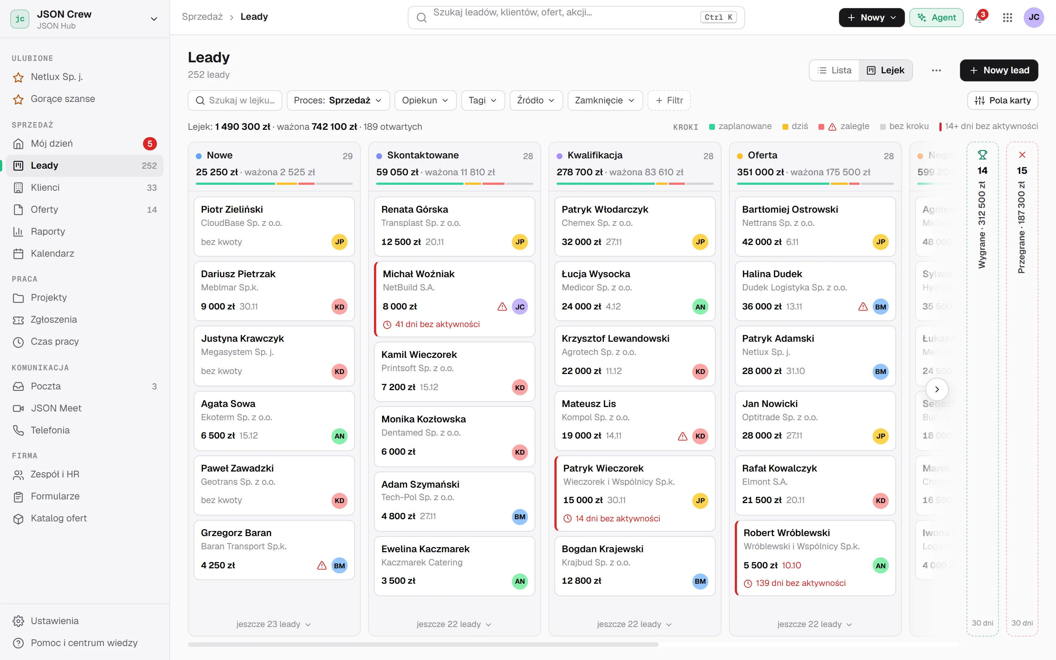Click the Wygrane trophy icon
This screenshot has height=660, width=1056.
point(982,155)
